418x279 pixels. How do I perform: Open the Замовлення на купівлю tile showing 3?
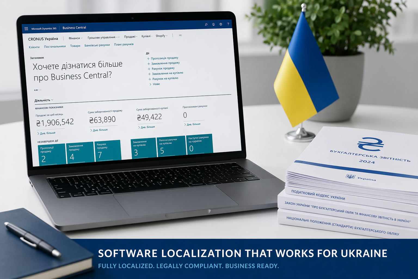(x=143, y=148)
